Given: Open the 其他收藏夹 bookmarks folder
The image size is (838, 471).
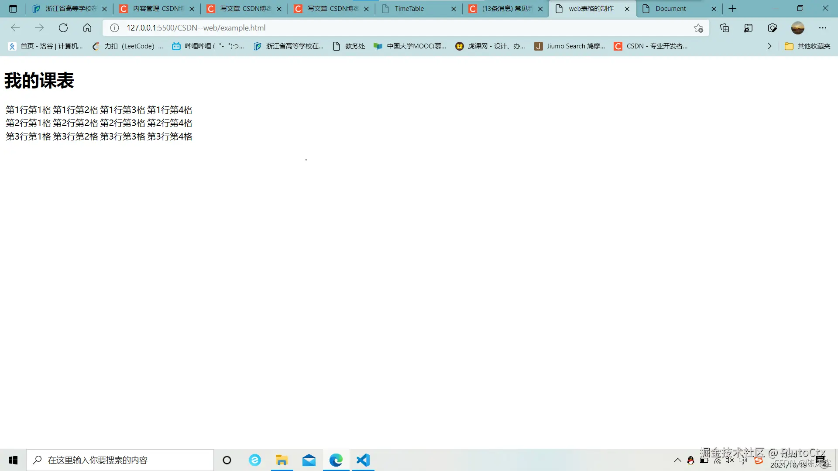Looking at the screenshot, I should pos(807,46).
